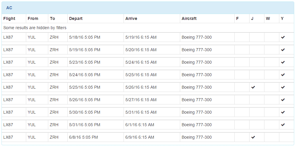Screen dimensions: 296x147
Task: Click the J class column header
Action: 252,18
